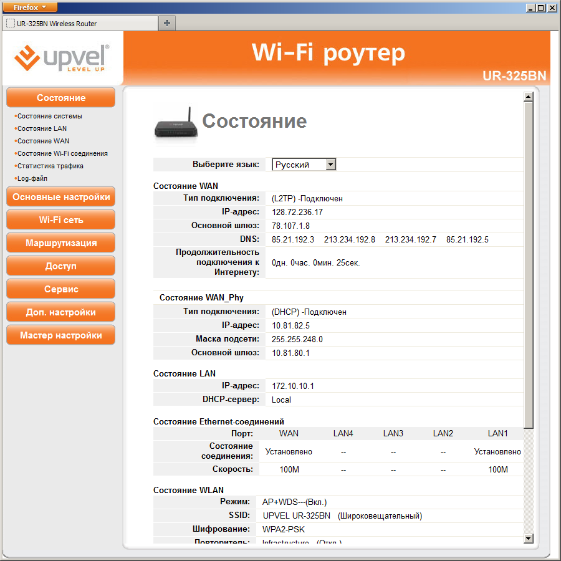
Task: Open Состояние Wi-Fi соединения page
Action: click(x=62, y=153)
